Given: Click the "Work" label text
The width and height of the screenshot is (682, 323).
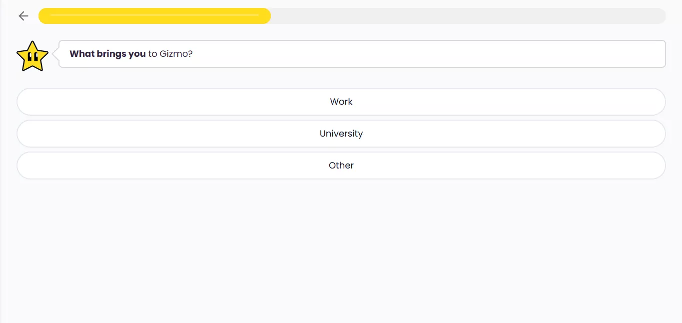Looking at the screenshot, I should coord(341,102).
